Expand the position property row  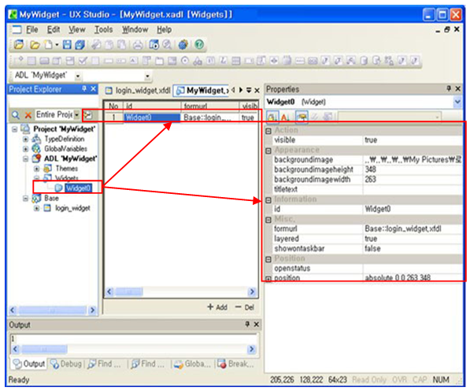(x=268, y=279)
